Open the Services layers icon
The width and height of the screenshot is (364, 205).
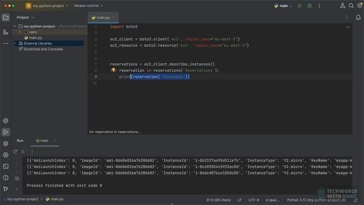[6, 143]
